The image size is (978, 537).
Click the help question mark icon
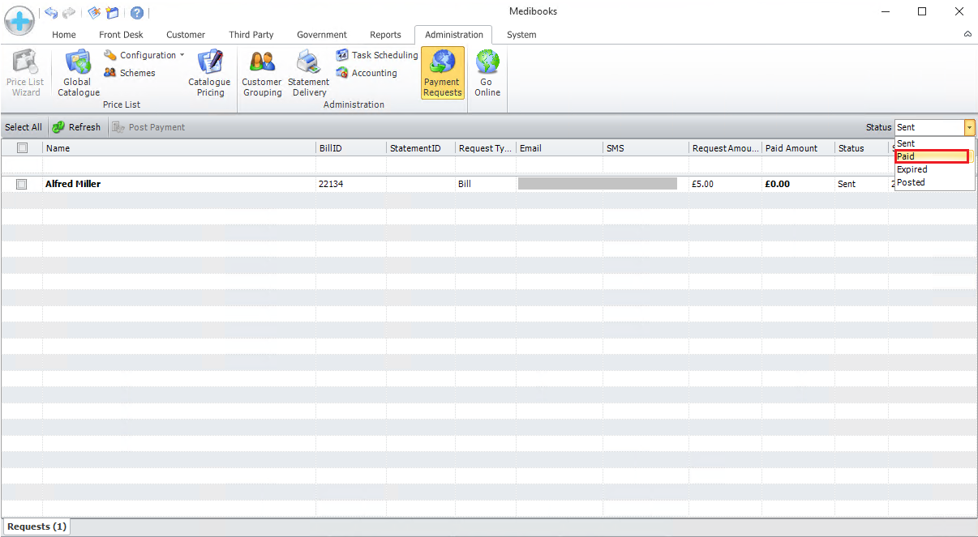[x=137, y=12]
